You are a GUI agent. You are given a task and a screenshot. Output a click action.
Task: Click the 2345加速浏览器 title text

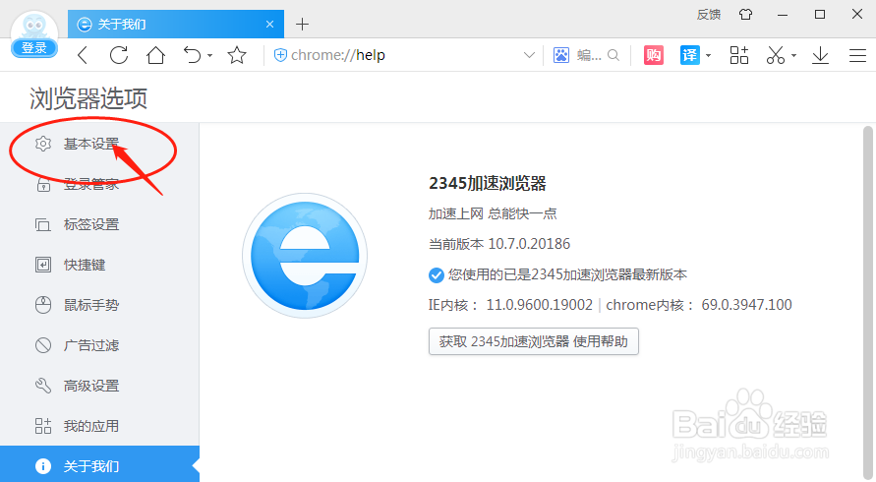click(488, 183)
